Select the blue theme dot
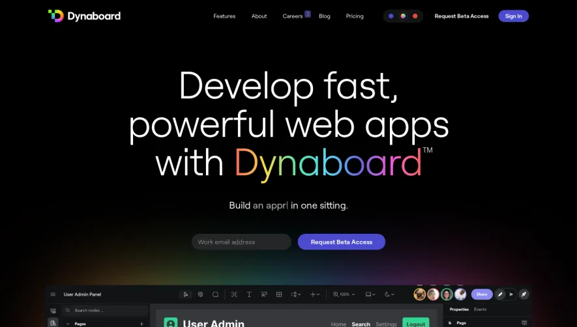 pyautogui.click(x=391, y=16)
